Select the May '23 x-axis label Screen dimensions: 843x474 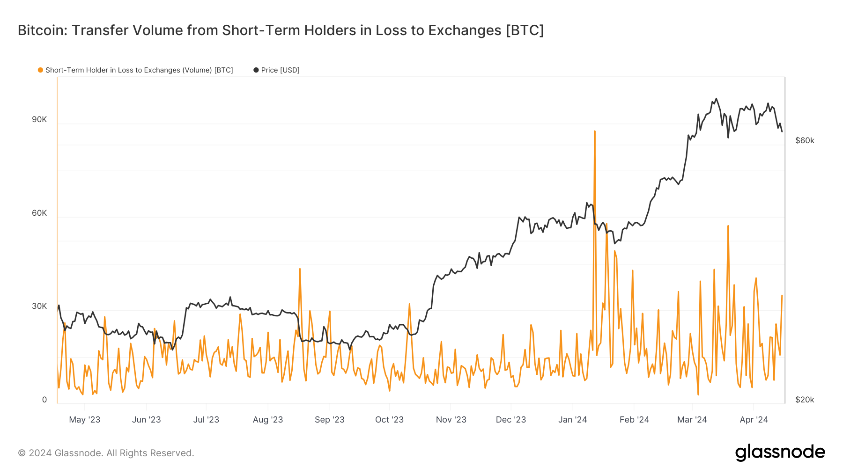tap(85, 420)
